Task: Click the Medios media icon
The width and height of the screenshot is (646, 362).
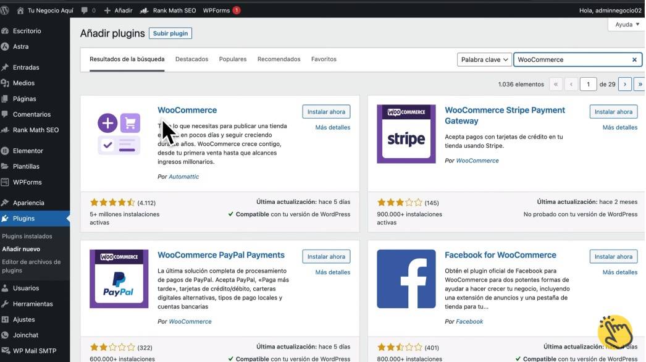Action: (5, 83)
